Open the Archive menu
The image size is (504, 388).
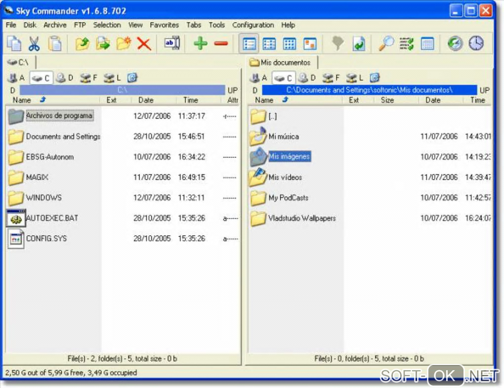tap(55, 25)
